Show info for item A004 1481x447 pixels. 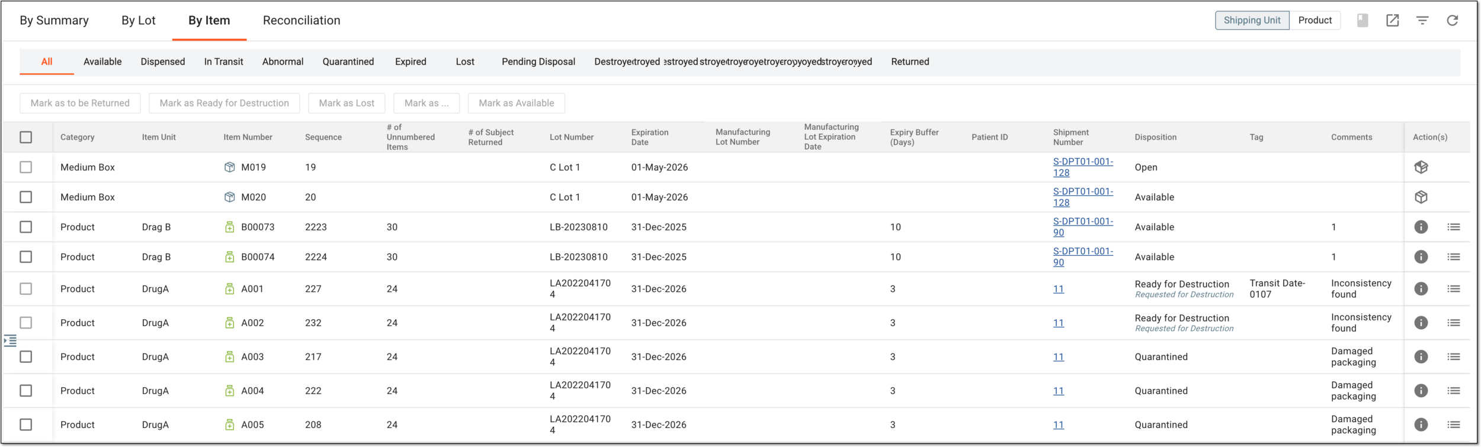(1421, 391)
